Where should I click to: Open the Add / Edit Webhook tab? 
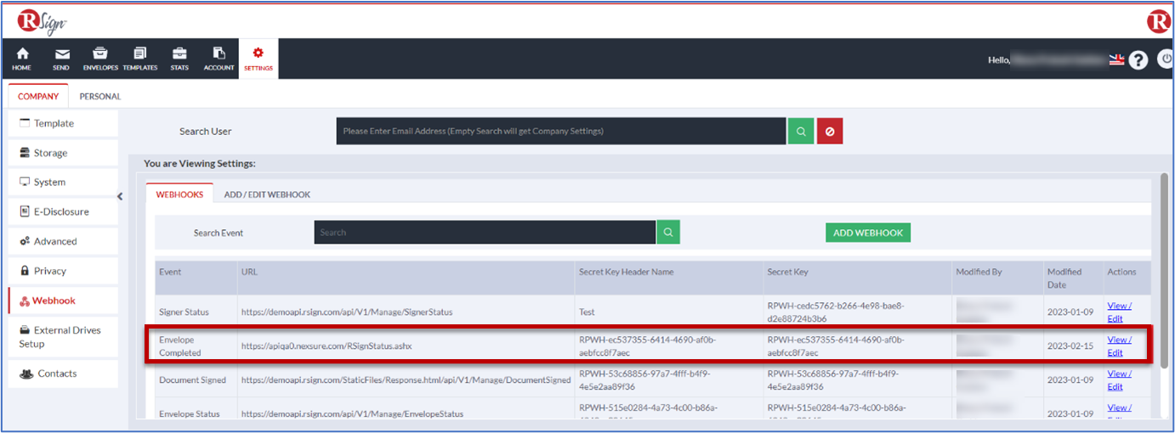pyautogui.click(x=267, y=194)
